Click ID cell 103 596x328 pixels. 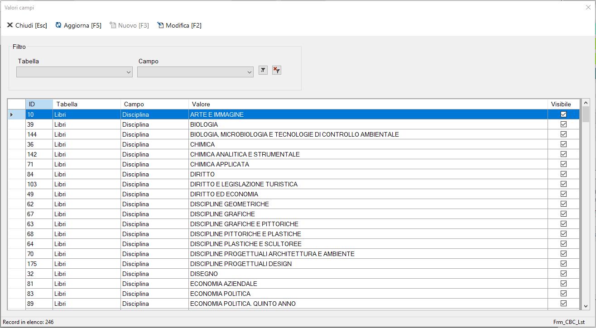tap(39, 184)
